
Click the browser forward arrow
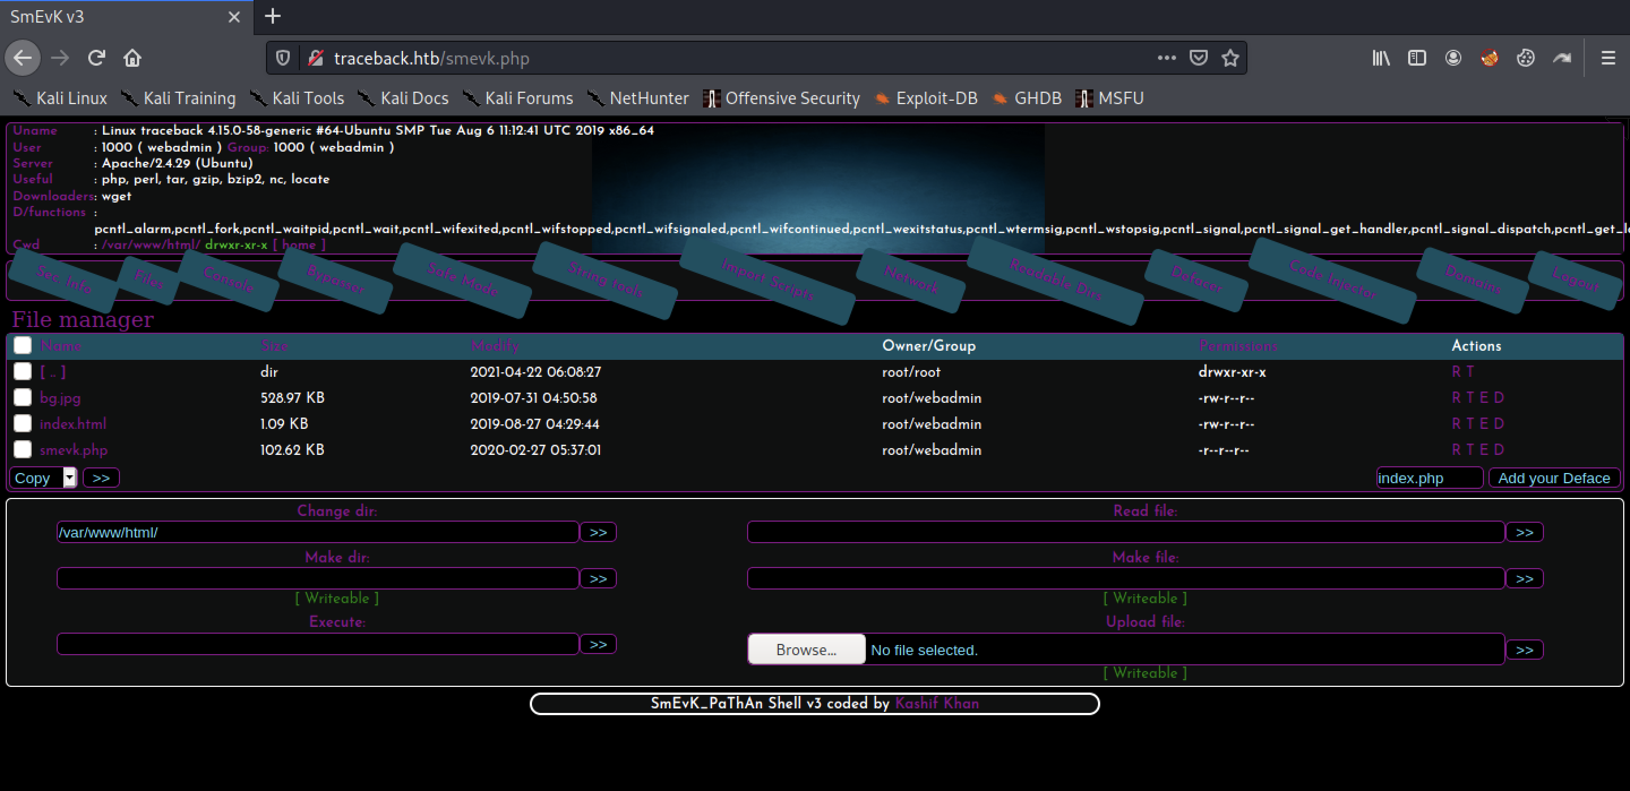(60, 58)
